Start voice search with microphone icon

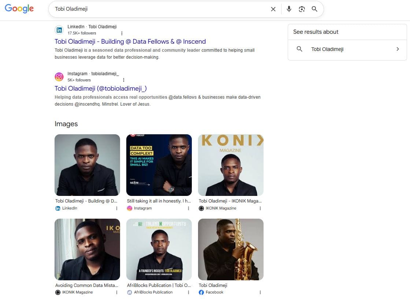[x=289, y=9]
